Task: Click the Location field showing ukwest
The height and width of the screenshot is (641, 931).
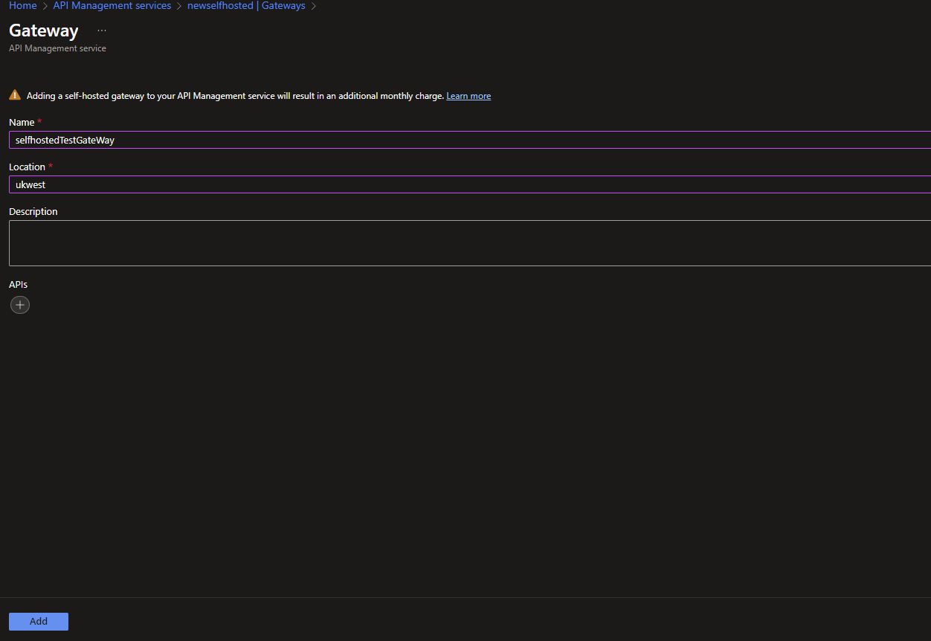Action: [468, 184]
